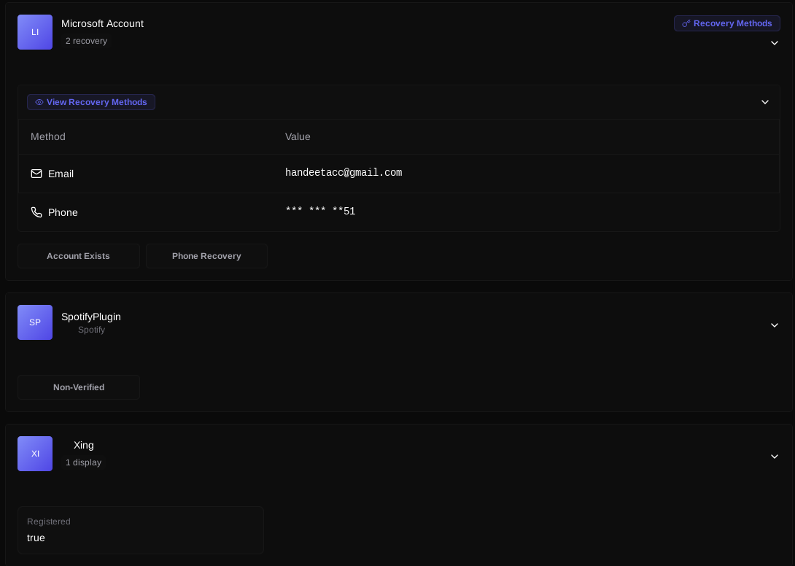Screen dimensions: 795x566
Task: Click the eye icon in View Recovery Methods
Action: point(39,102)
